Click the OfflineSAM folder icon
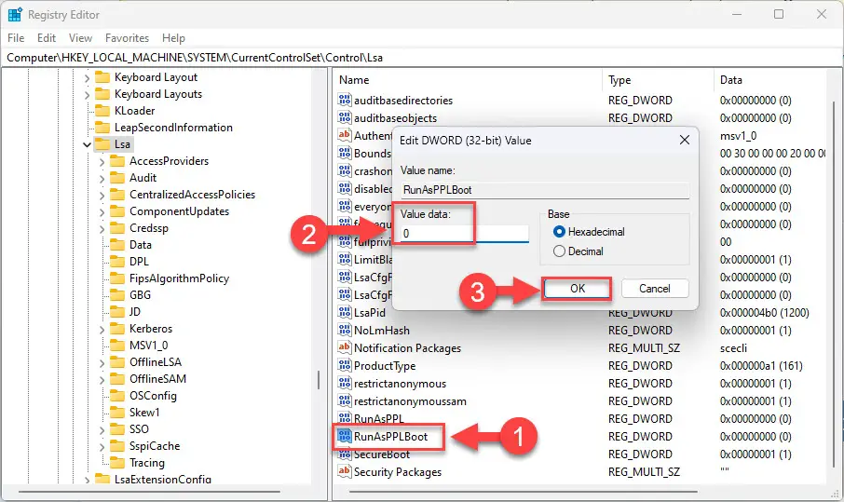 coord(117,379)
